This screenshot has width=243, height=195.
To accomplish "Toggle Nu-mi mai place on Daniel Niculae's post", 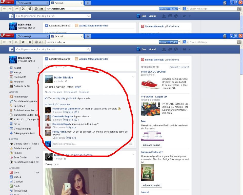I will pos(53,92).
